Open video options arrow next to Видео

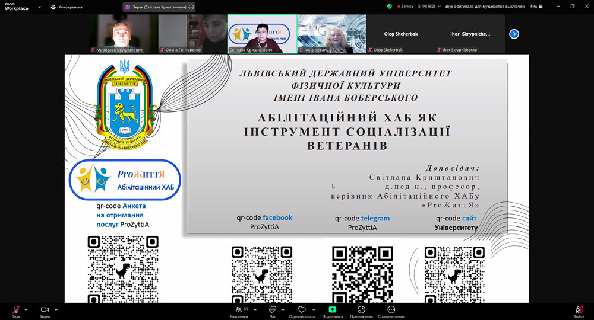(56, 309)
